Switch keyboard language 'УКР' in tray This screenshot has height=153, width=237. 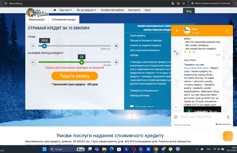[208, 149]
